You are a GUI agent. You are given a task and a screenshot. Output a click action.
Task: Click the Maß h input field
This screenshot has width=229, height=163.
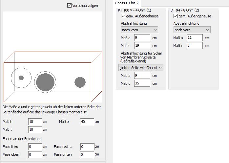[35, 122]
